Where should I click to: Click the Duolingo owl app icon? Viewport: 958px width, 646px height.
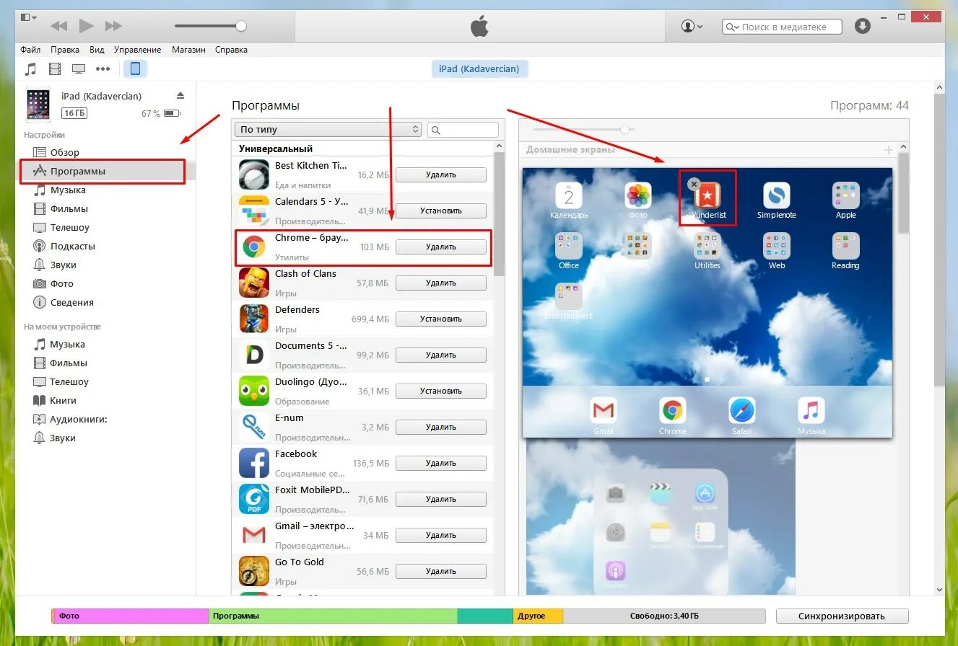253,391
